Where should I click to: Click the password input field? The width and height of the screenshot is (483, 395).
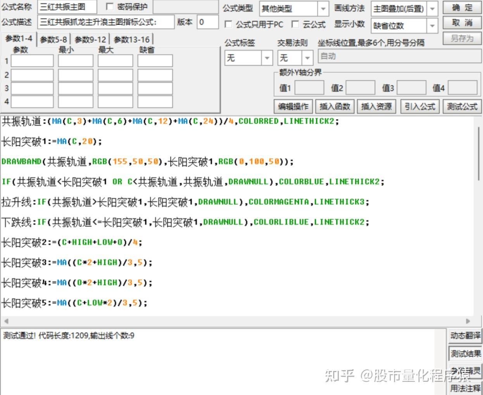point(186,7)
